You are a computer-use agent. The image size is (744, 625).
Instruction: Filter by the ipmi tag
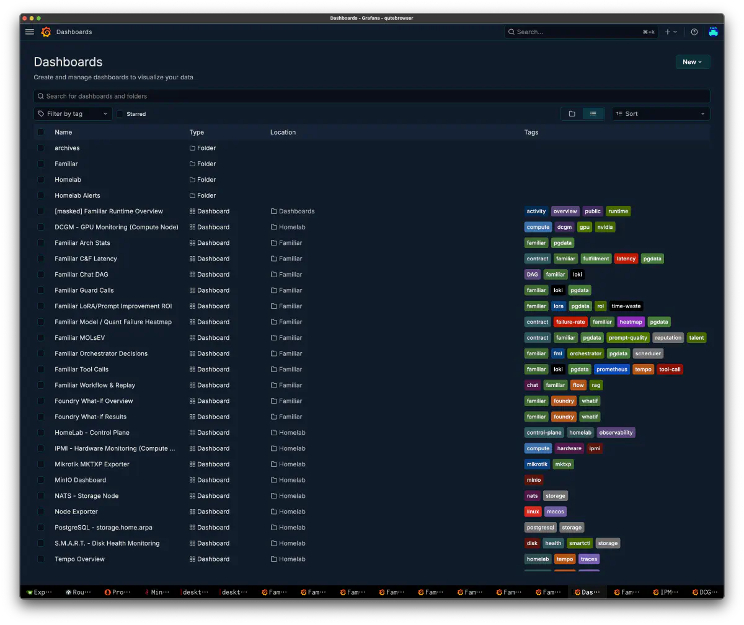[x=595, y=448]
